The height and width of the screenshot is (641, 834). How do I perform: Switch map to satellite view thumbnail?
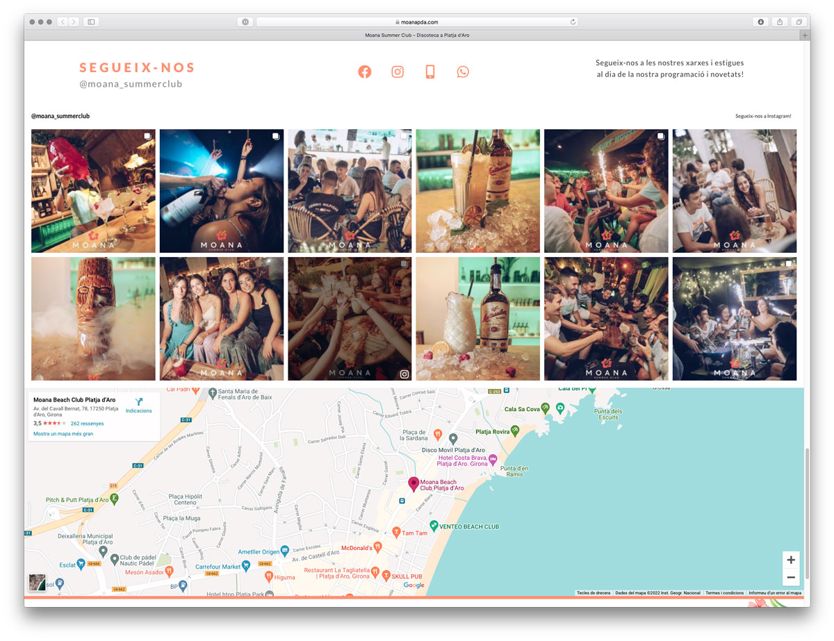pyautogui.click(x=37, y=582)
